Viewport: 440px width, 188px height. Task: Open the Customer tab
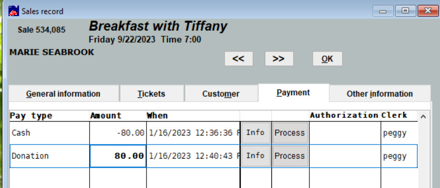pyautogui.click(x=221, y=94)
